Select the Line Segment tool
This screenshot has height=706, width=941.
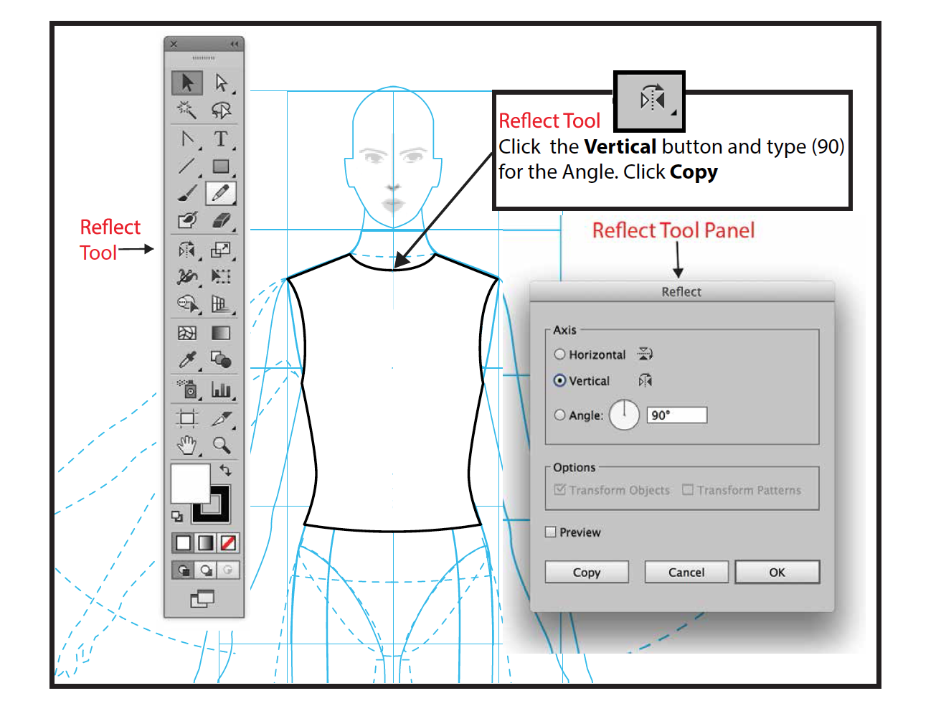pos(187,166)
